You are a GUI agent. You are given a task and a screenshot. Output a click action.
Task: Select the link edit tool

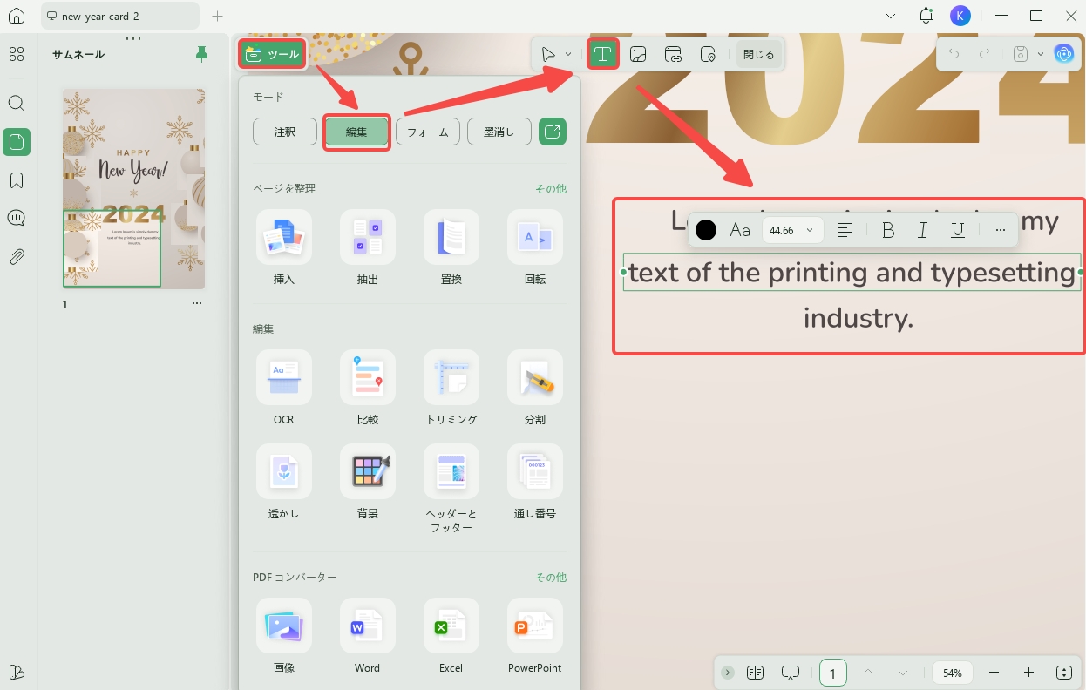(x=673, y=54)
